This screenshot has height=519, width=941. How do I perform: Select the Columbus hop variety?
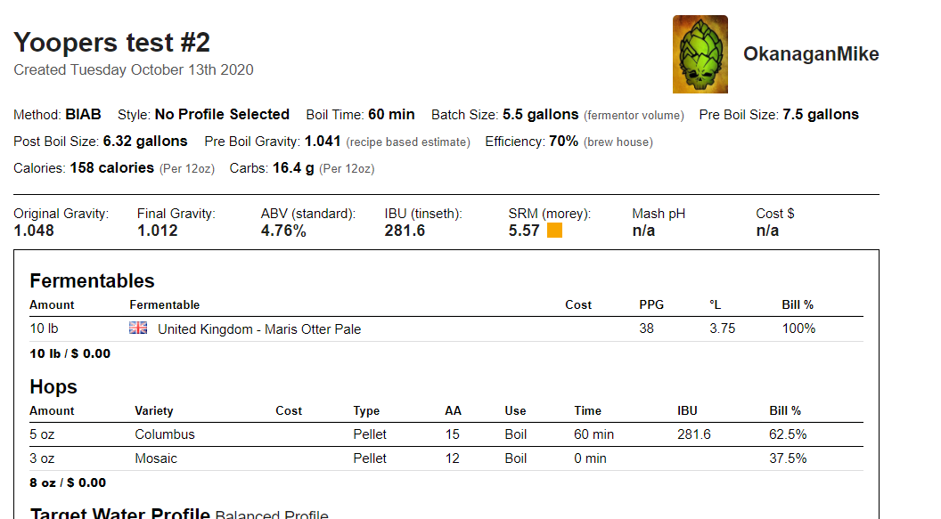[165, 434]
